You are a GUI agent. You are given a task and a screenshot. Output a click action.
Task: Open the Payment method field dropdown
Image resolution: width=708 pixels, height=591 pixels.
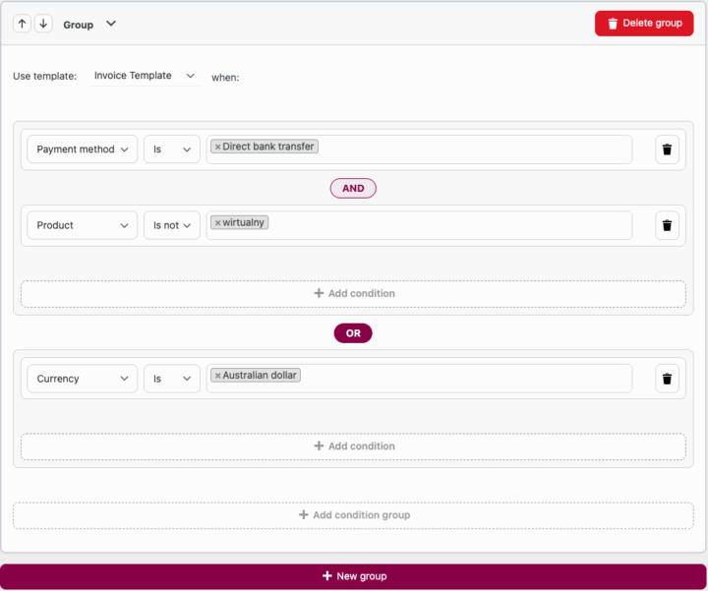click(82, 149)
